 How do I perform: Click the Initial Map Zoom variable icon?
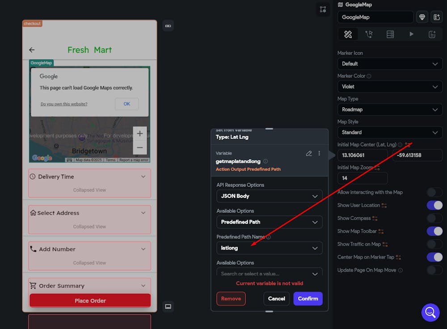(377, 168)
